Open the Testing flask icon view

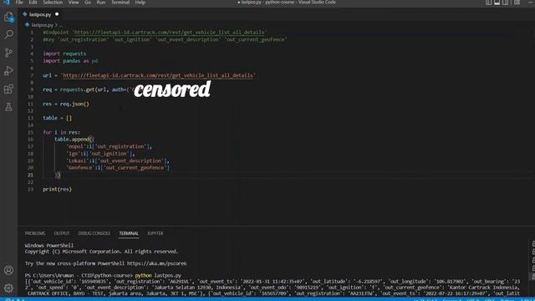pyautogui.click(x=8, y=107)
